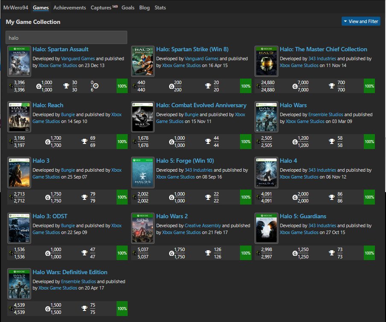The height and width of the screenshot is (322, 386).
Task: Click the Halo 3: ODST title
Action: (50, 216)
